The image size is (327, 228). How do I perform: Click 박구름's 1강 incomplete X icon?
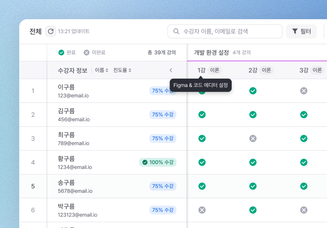(202, 210)
